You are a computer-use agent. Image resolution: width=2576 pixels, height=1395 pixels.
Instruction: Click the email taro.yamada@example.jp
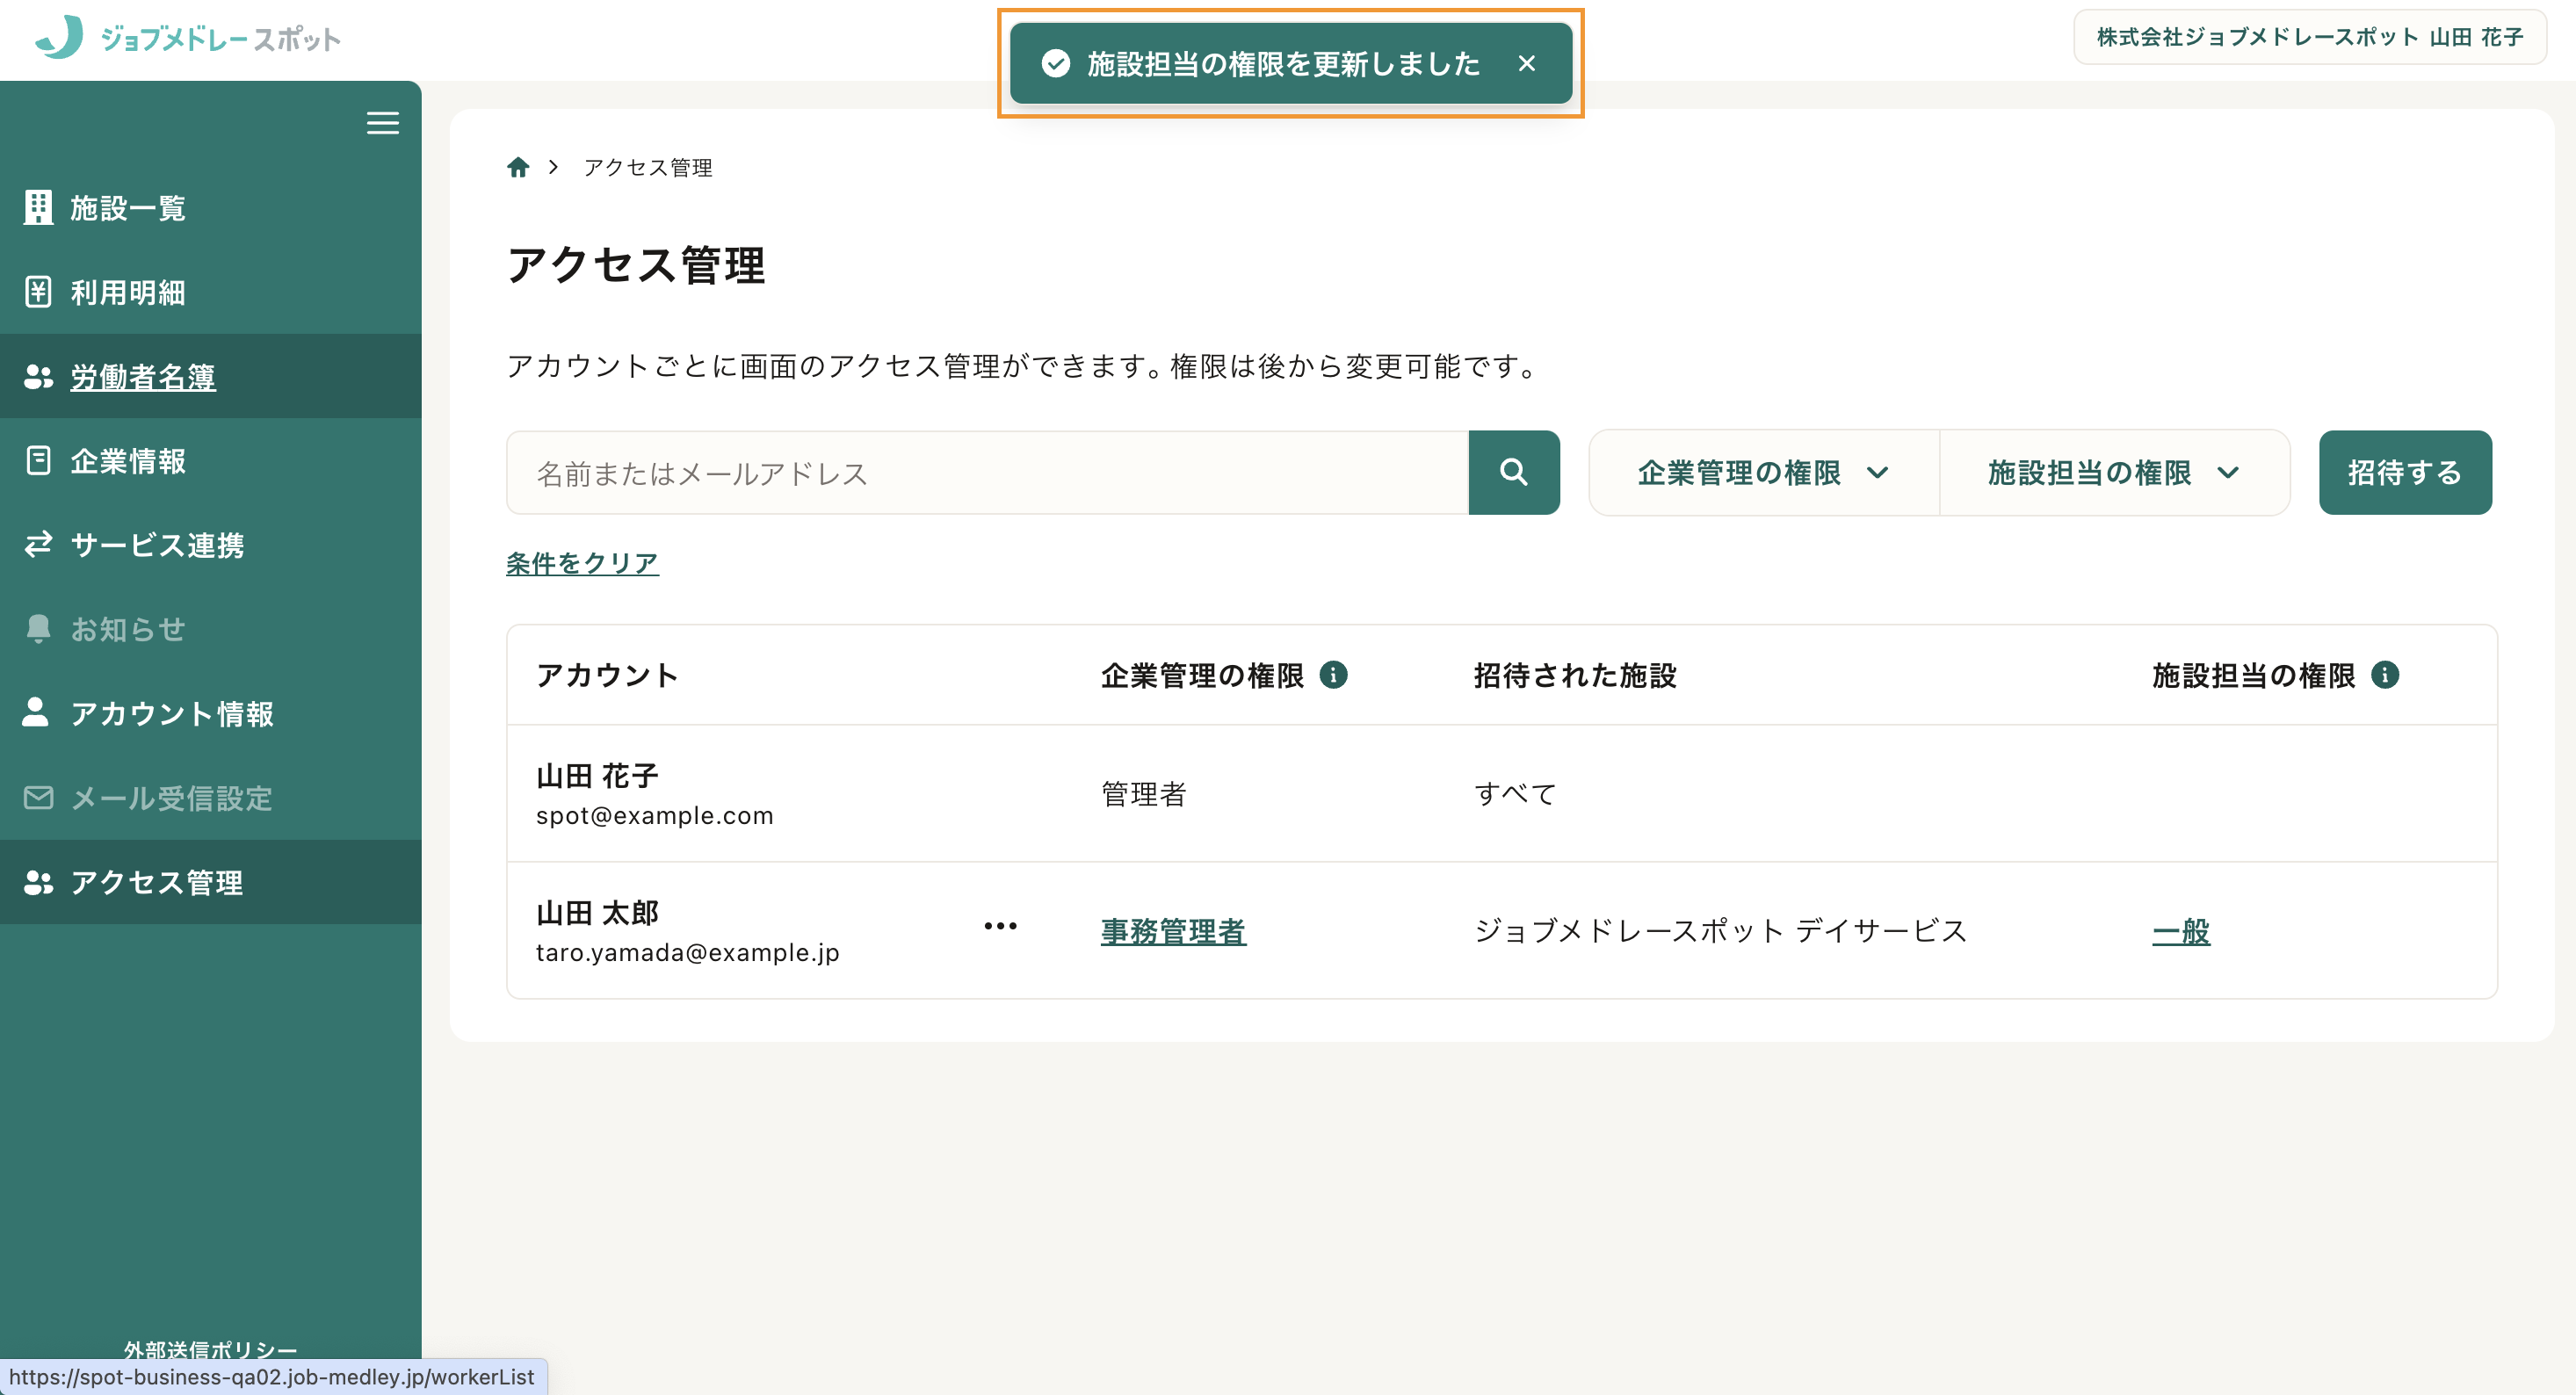pos(688,953)
